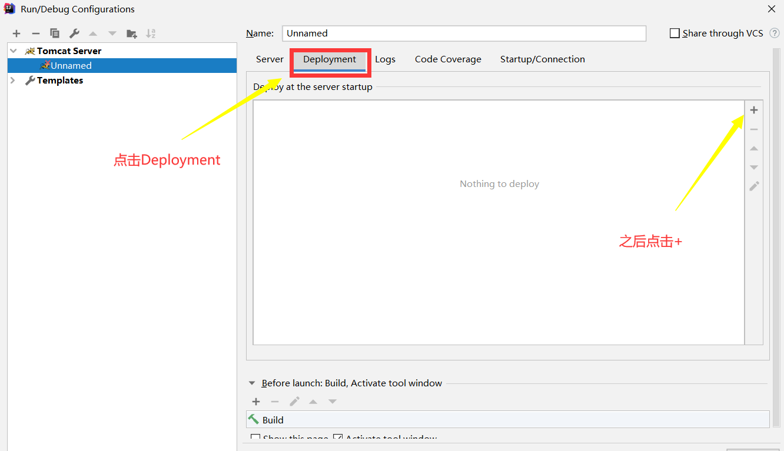Viewport: 784px width, 451px height.
Task: Remove selected configuration with minus icon
Action: point(36,34)
